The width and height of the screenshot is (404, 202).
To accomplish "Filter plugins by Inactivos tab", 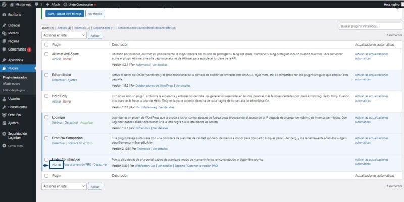I will (82, 28).
